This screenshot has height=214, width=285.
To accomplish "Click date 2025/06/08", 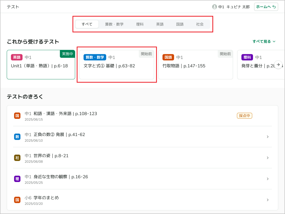I will 34,162.
